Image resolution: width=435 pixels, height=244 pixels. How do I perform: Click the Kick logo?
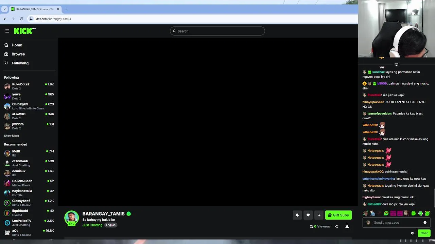[x=24, y=31]
